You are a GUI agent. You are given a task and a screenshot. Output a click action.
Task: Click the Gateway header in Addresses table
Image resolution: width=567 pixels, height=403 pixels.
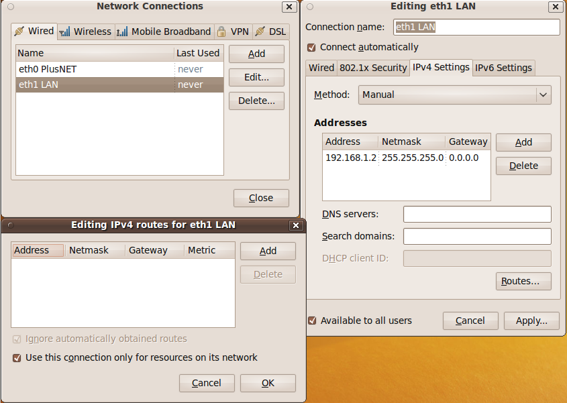468,141
